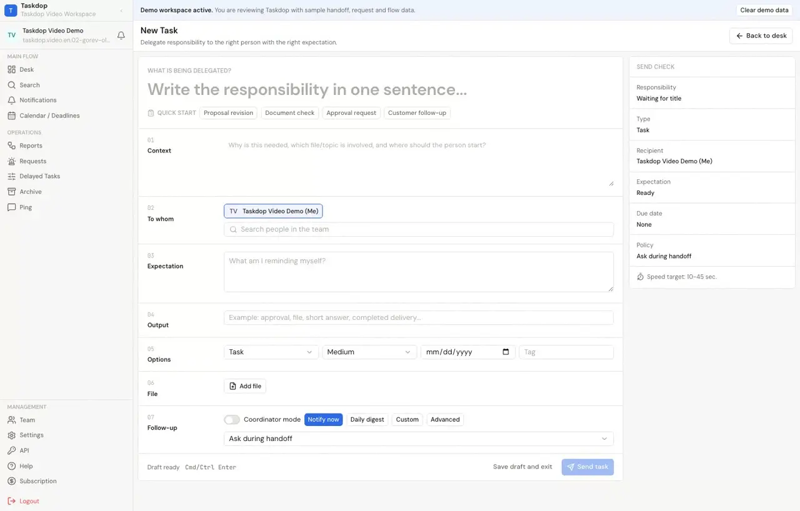This screenshot has height=511, width=800.
Task: Click the Ping chat icon
Action: click(11, 207)
